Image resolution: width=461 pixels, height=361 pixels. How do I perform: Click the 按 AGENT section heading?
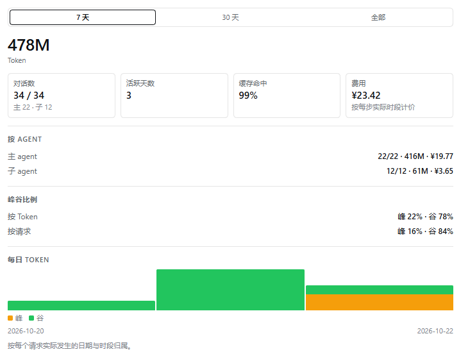tap(25, 139)
